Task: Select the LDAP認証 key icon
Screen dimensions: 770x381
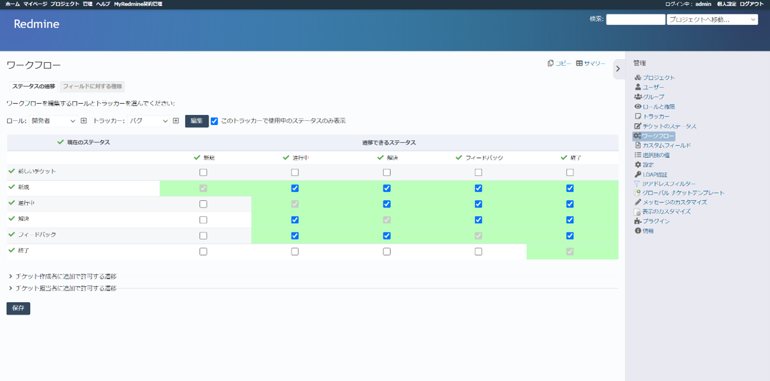Action: click(x=638, y=174)
